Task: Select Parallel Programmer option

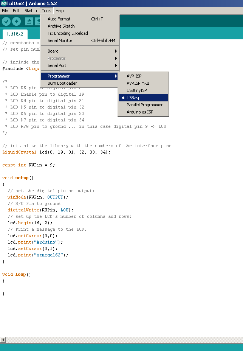Action: [144, 105]
